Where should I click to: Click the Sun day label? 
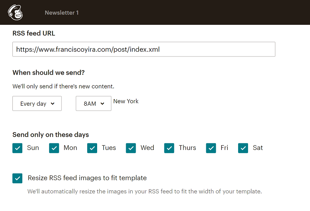(33, 148)
